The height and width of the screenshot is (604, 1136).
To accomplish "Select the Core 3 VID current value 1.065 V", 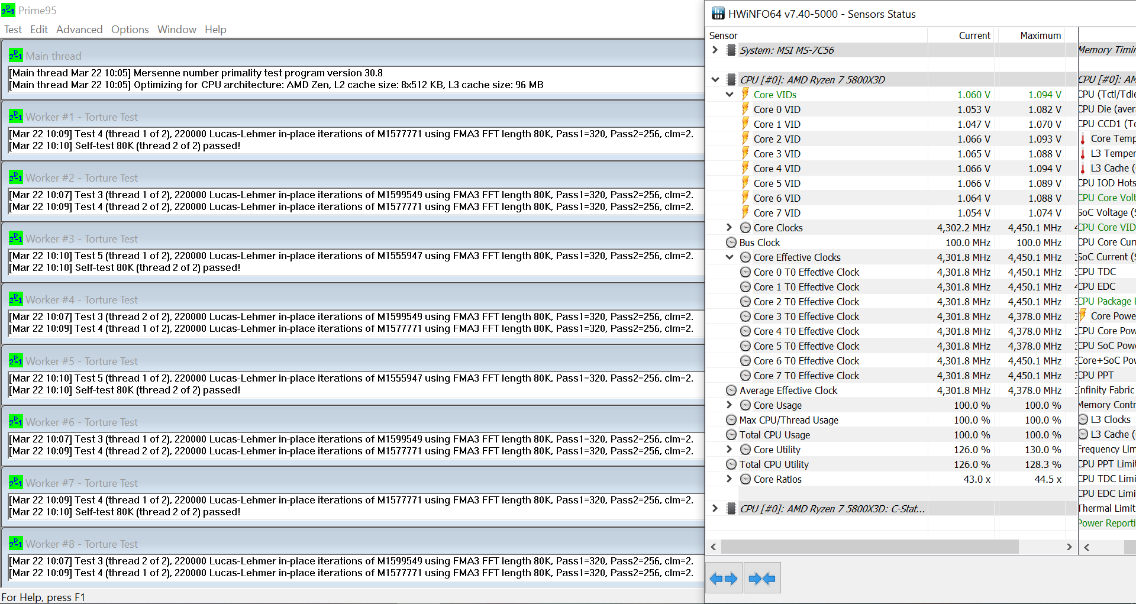I will [x=974, y=154].
